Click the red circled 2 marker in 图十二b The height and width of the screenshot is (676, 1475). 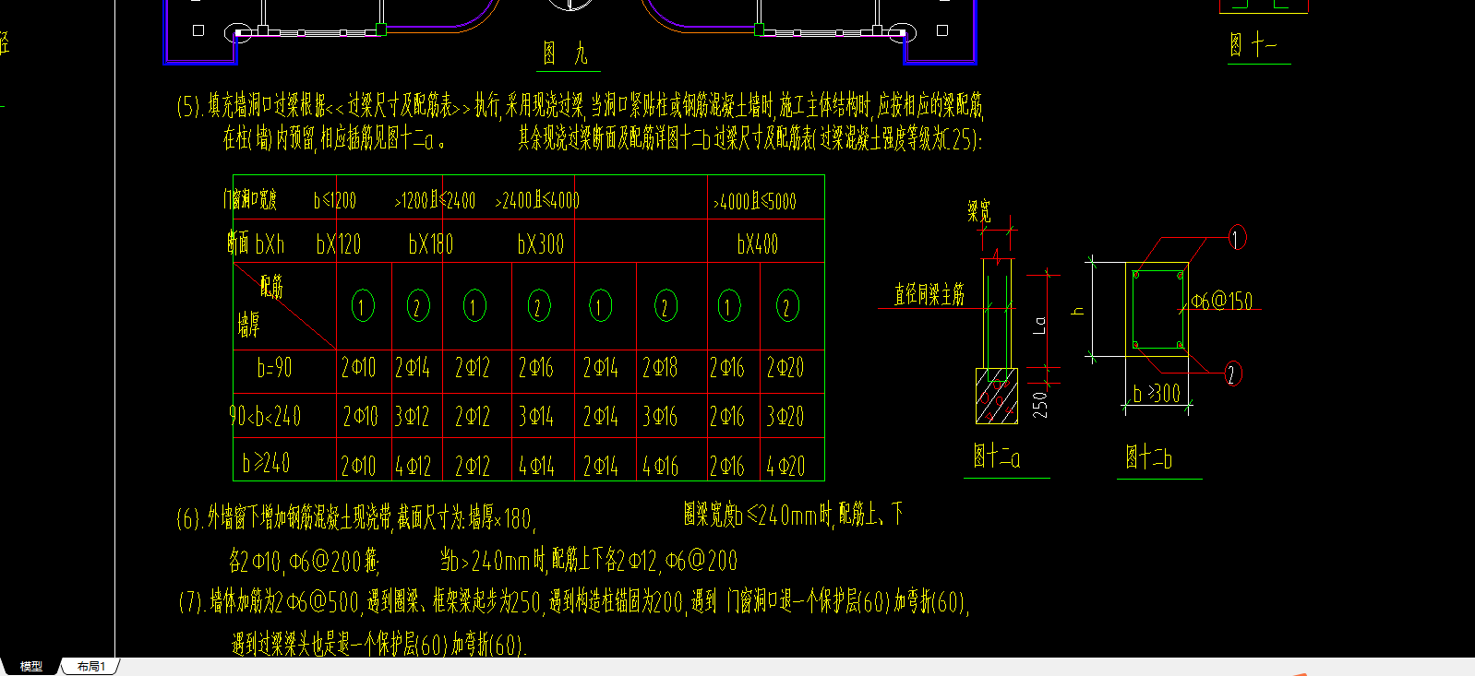[x=1232, y=374]
